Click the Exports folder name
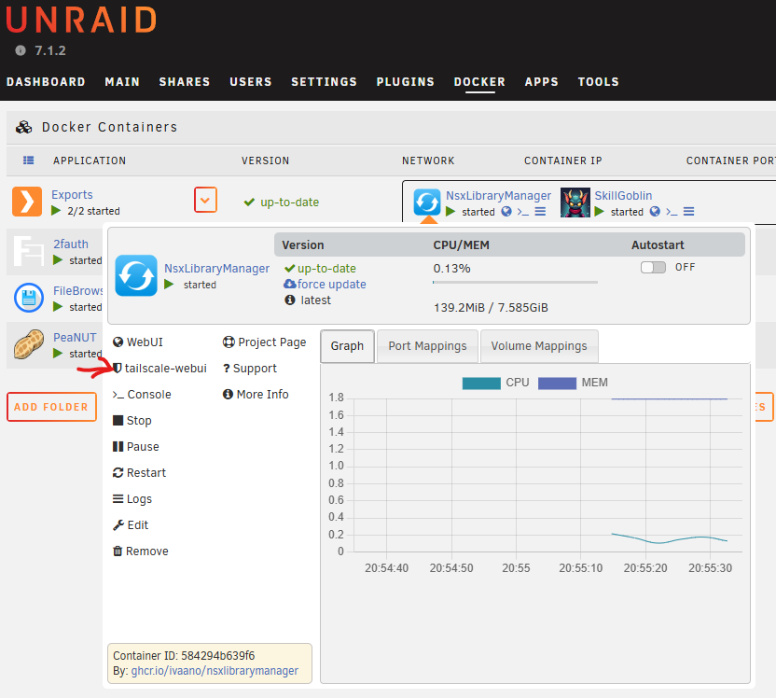Screen dimensions: 776x698 [72, 194]
